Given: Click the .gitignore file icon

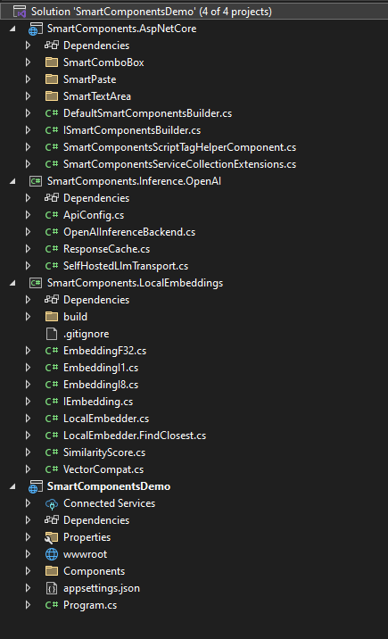Looking at the screenshot, I should [x=52, y=334].
